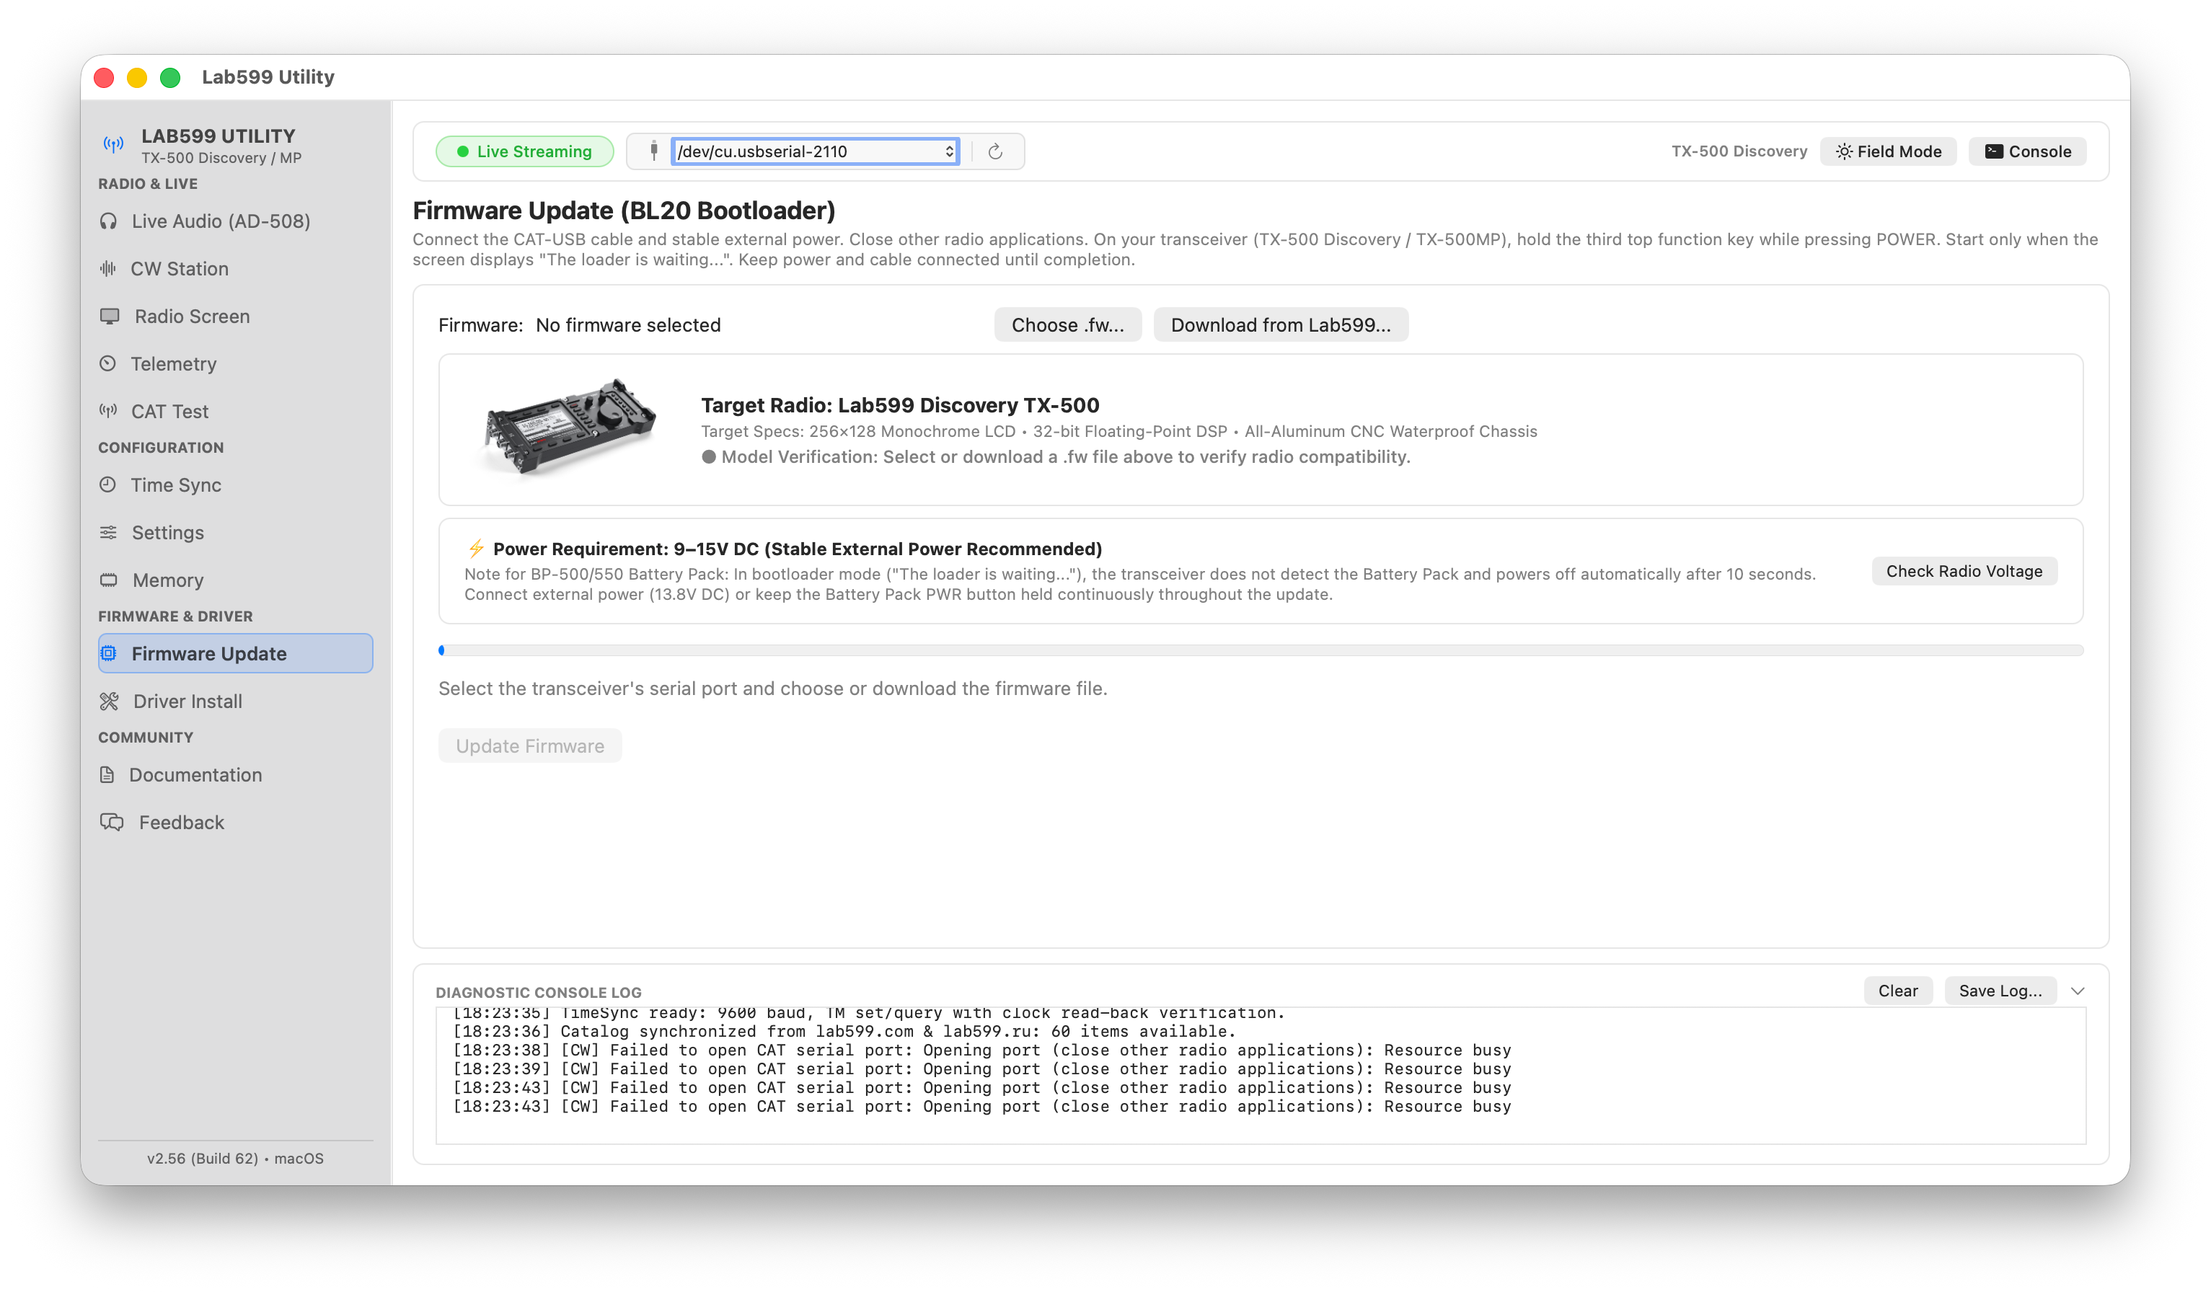Click Save Log... button
This screenshot has height=1292, width=2211.
[x=2000, y=991]
